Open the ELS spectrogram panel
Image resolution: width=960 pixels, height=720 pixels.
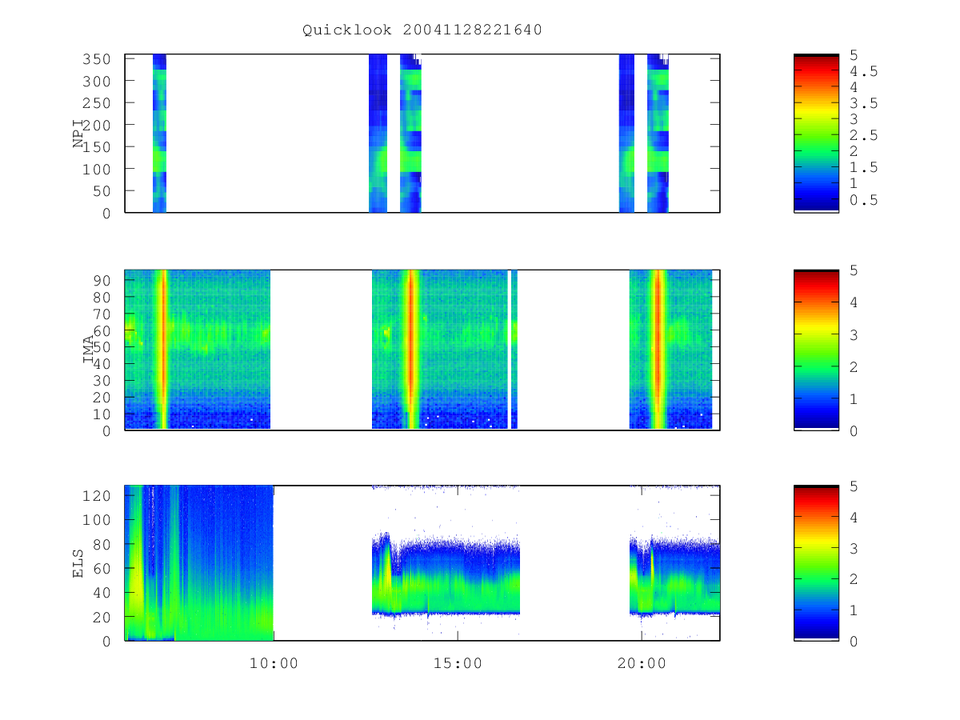(x=422, y=563)
